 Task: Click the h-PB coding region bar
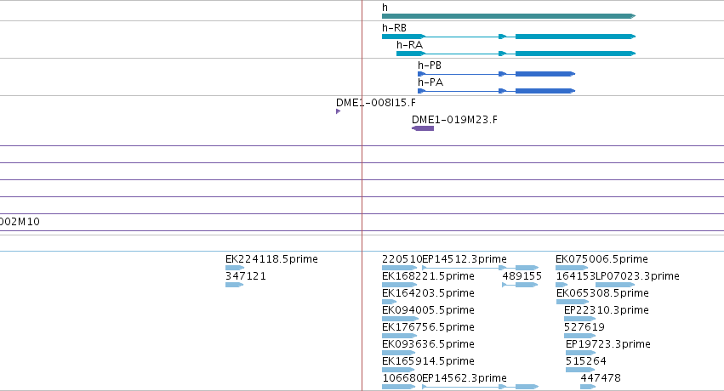click(544, 74)
